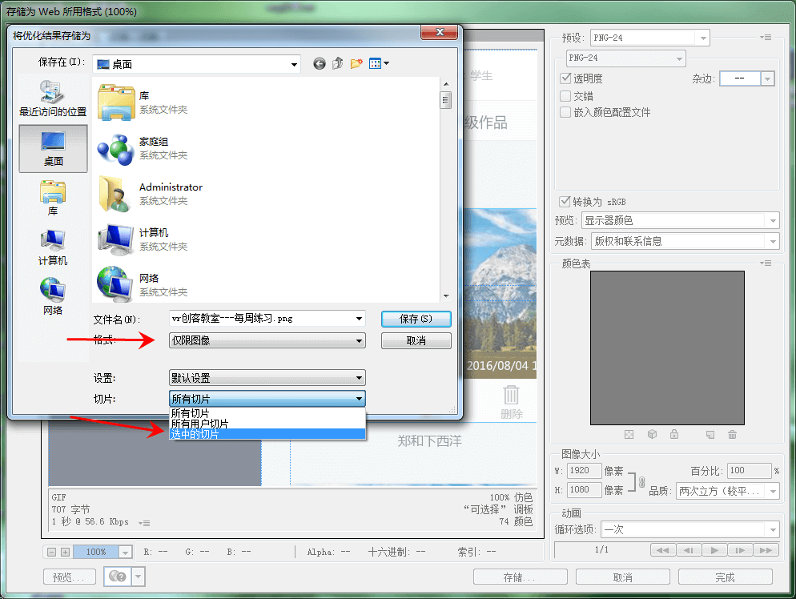This screenshot has height=599, width=796.
Task: Click browser preview icon at bottom left
Action: 118,577
